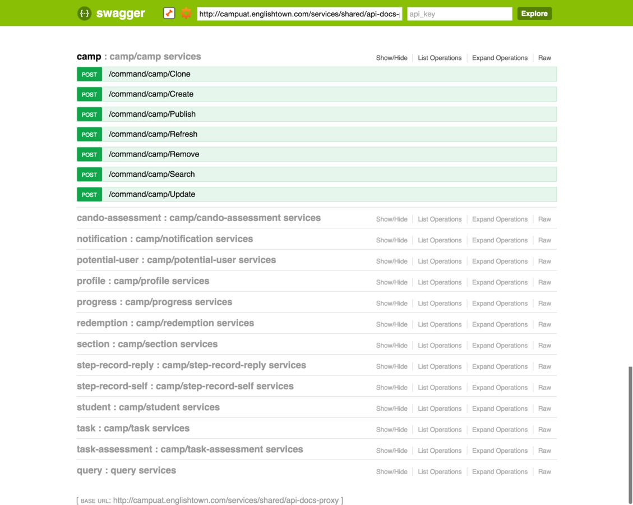633x505 pixels.
Task: Show/Hide task-assessment services
Action: (x=391, y=450)
